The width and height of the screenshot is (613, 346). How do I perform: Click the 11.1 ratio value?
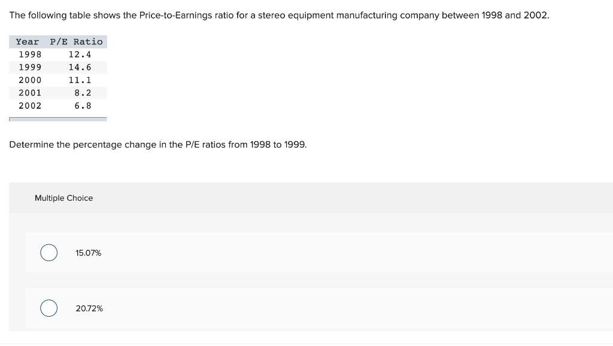(x=80, y=80)
